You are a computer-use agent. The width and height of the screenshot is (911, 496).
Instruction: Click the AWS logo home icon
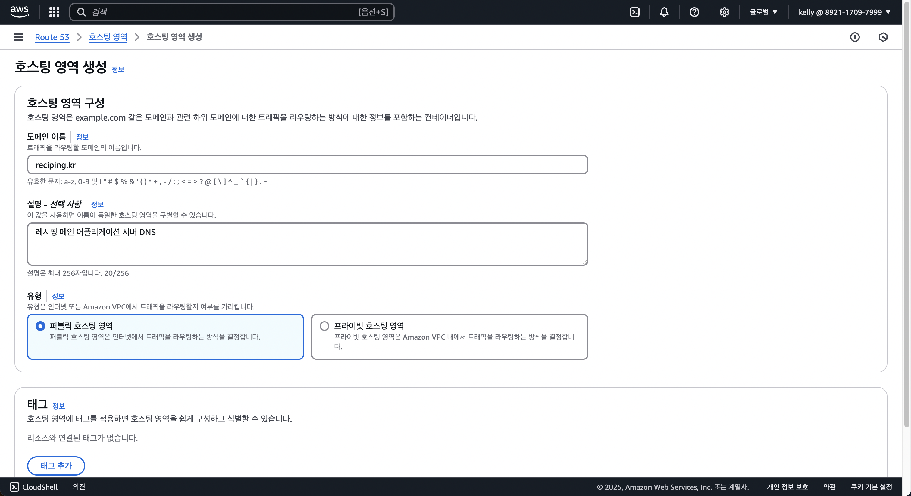point(20,12)
